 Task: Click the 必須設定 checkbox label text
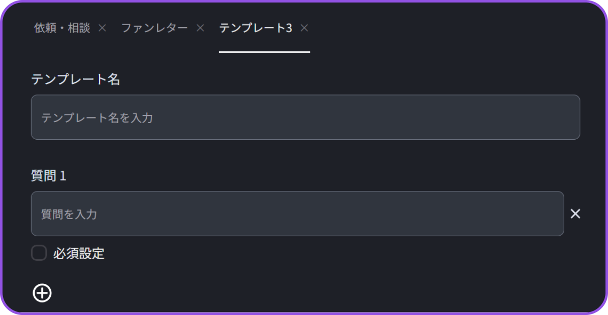coord(78,254)
